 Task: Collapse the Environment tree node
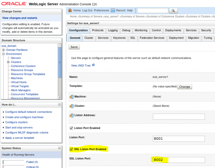point(3,54)
